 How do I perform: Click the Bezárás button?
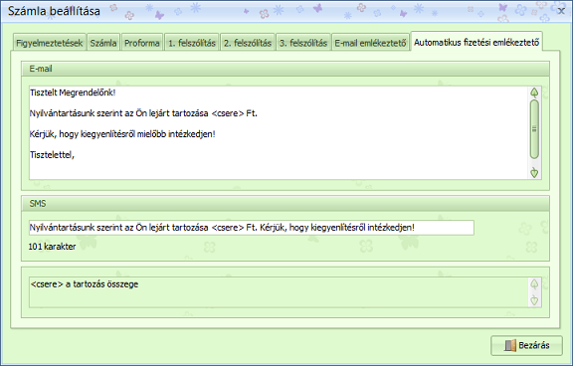click(x=526, y=345)
